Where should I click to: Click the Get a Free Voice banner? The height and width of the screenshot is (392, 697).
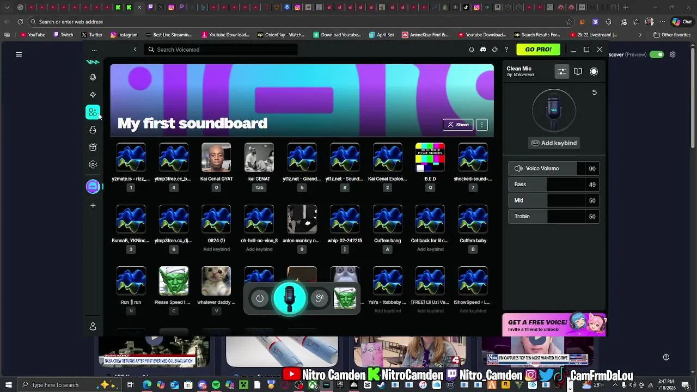554,325
